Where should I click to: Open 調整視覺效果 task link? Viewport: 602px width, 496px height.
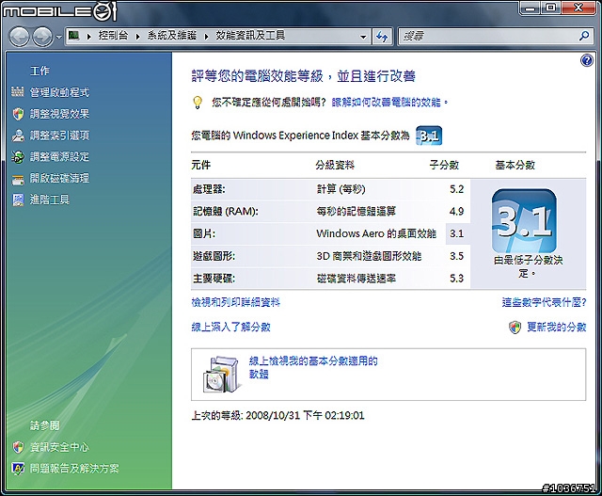pyautogui.click(x=59, y=114)
